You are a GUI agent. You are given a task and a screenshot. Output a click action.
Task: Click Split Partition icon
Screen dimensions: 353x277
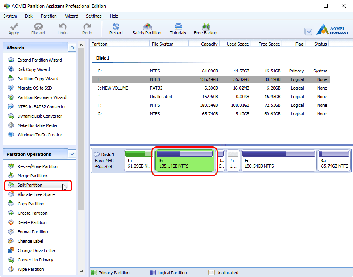(x=11, y=185)
